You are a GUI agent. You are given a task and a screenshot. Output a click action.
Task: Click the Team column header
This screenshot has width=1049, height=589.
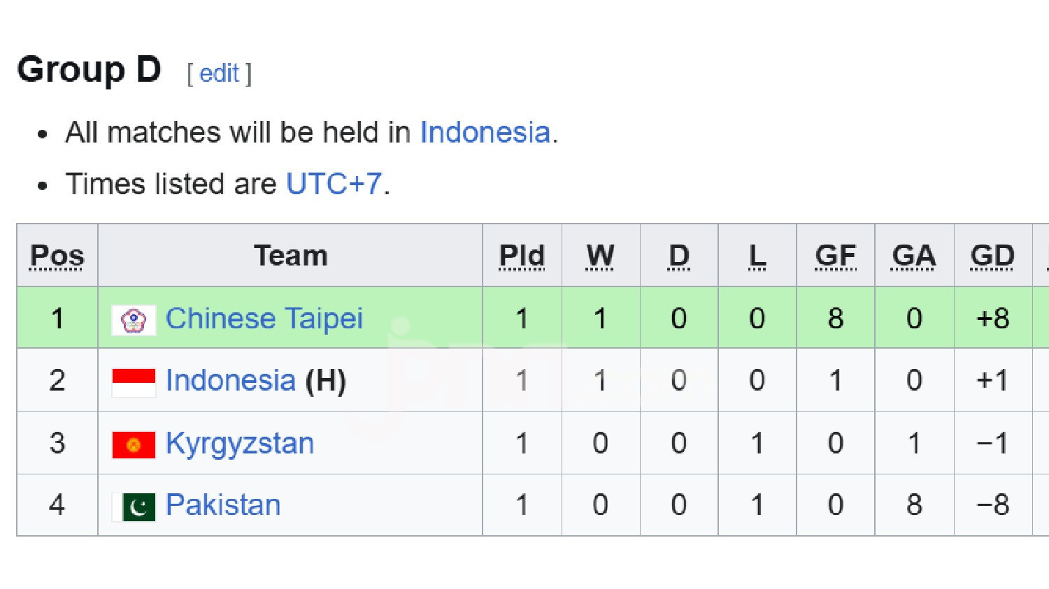(x=290, y=256)
